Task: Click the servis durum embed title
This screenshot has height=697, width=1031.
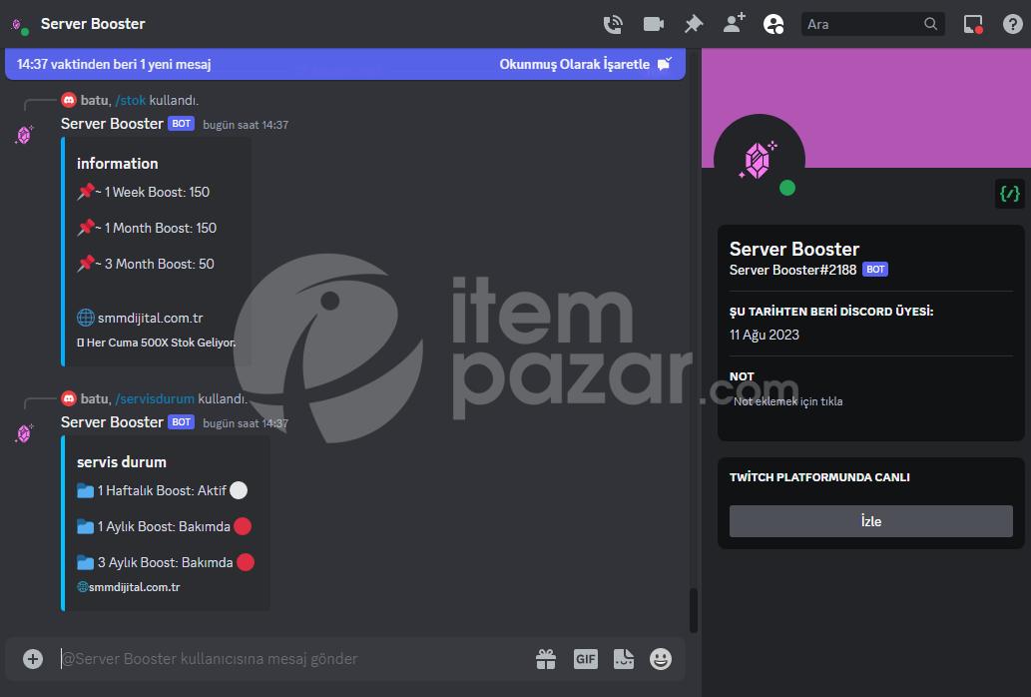Action: coord(122,462)
